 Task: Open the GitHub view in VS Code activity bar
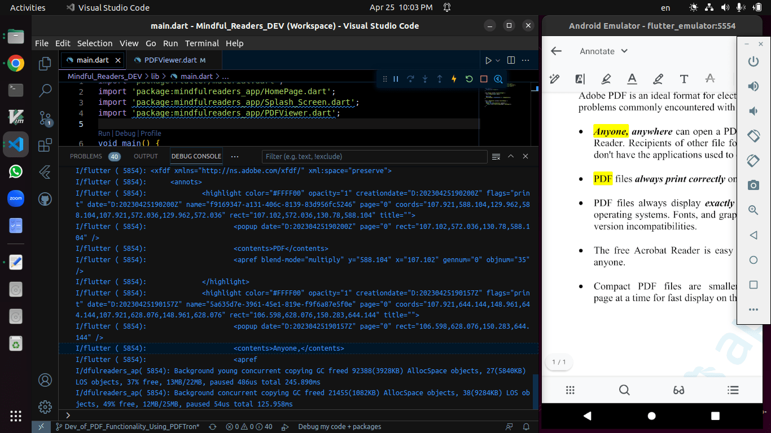coord(45,199)
